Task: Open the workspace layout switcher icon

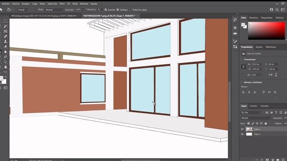Action: point(283,10)
